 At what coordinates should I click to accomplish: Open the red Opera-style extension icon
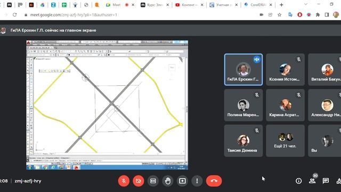(x=299, y=15)
